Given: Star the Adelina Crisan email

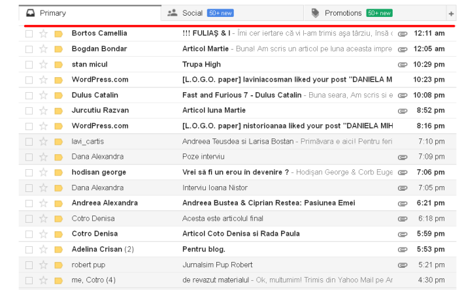Looking at the screenshot, I should point(44,250).
